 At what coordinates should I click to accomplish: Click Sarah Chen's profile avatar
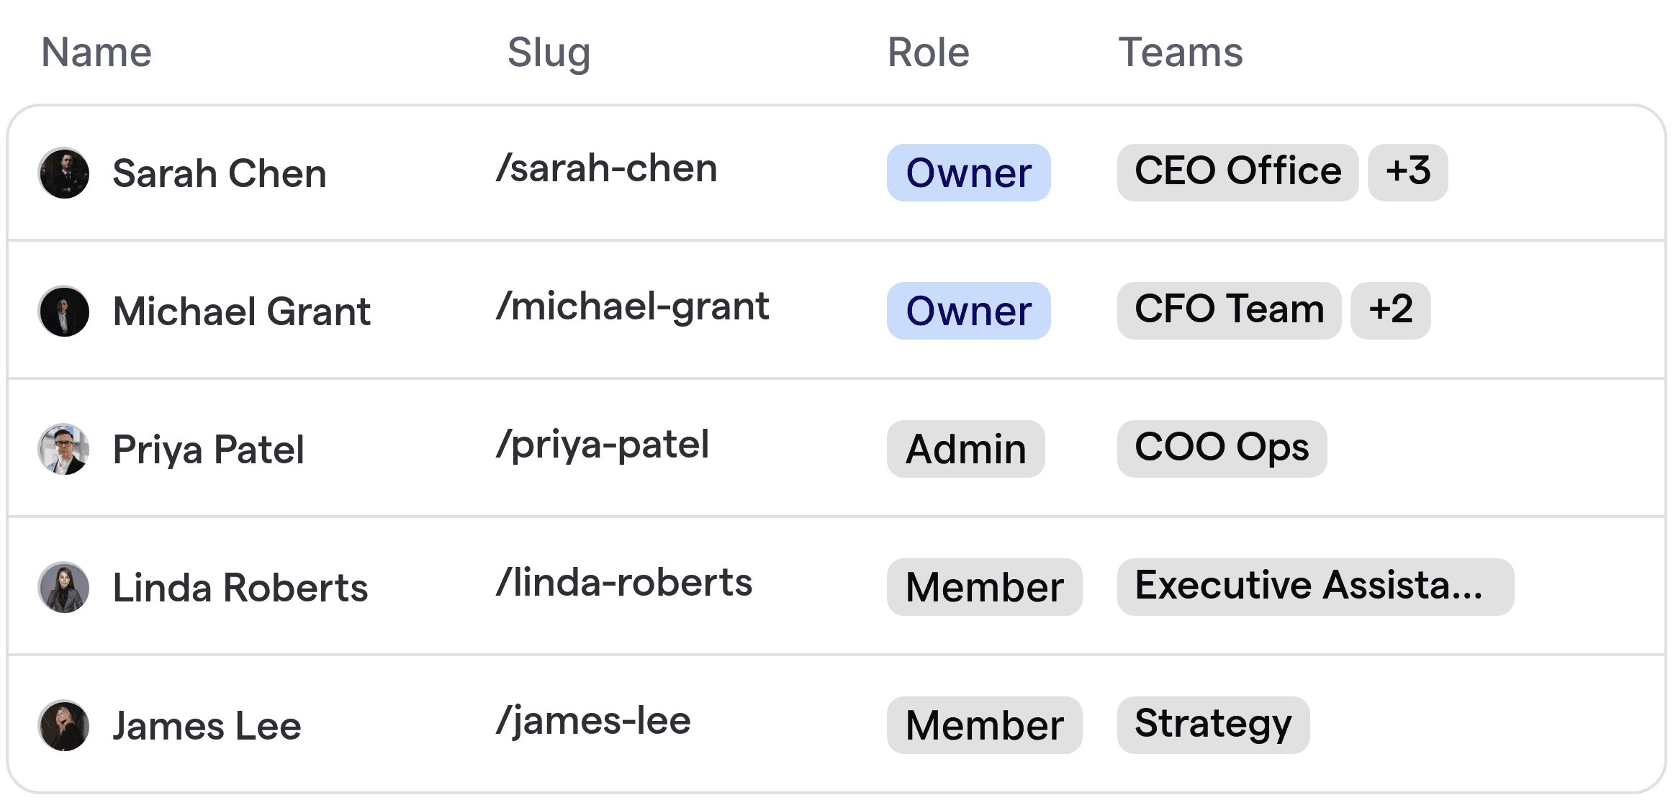point(63,173)
